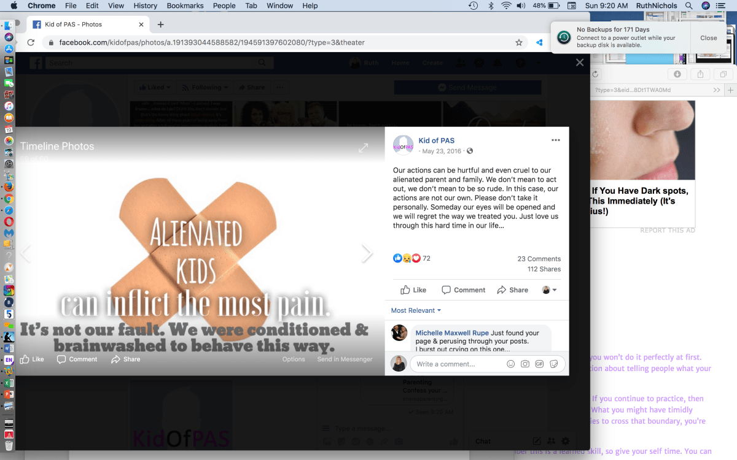The width and height of the screenshot is (737, 460).
Task: Close the No Backups notification
Action: point(708,38)
